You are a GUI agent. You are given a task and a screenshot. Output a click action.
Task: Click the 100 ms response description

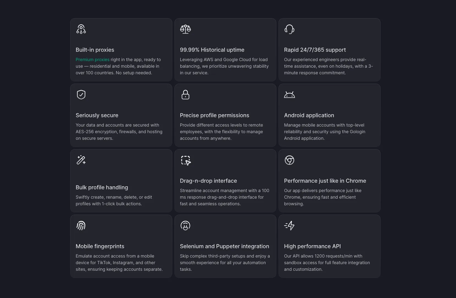point(225,197)
